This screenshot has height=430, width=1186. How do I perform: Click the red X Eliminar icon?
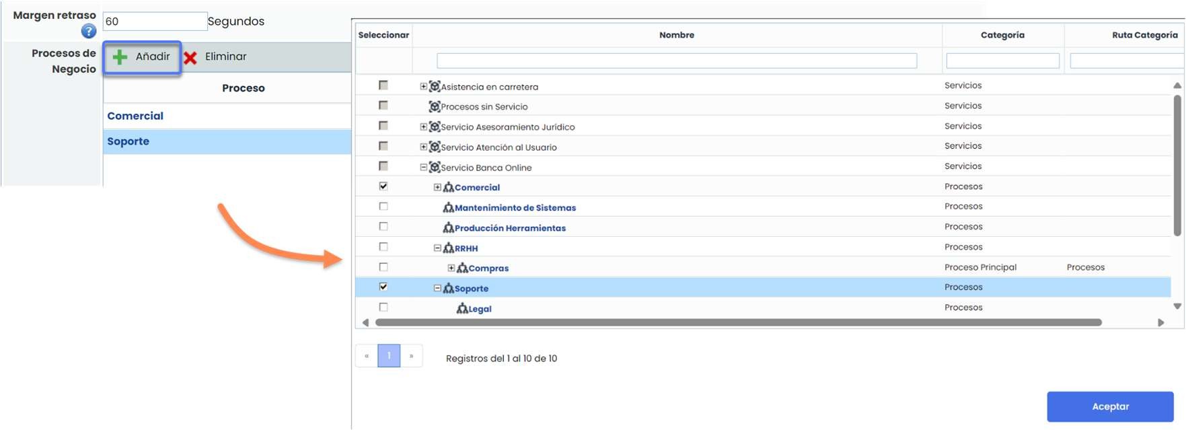pyautogui.click(x=190, y=58)
